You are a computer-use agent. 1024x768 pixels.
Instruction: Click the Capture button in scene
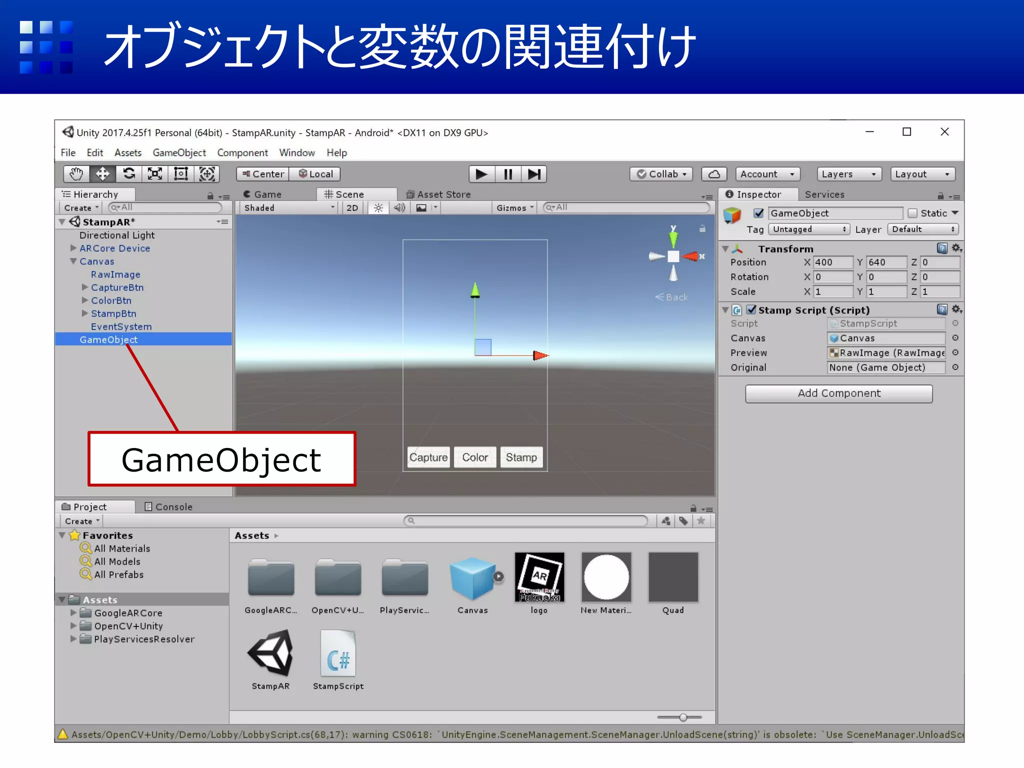[x=428, y=457]
